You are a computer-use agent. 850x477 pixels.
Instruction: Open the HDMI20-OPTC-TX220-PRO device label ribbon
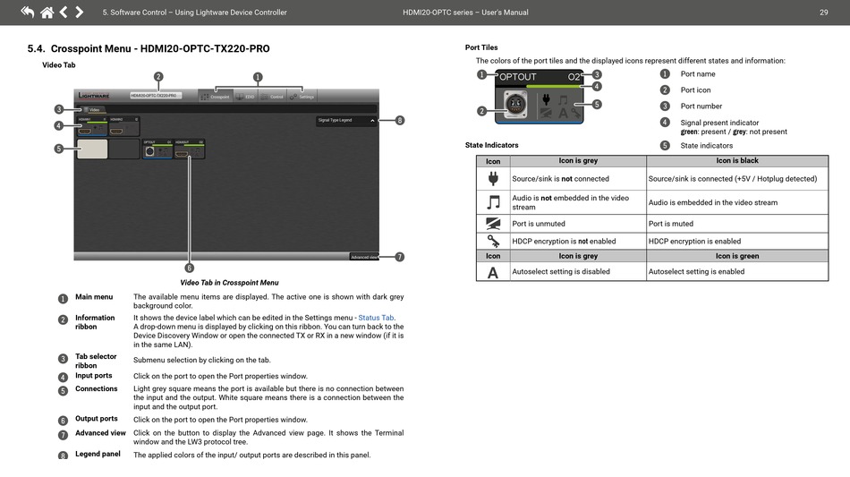156,96
